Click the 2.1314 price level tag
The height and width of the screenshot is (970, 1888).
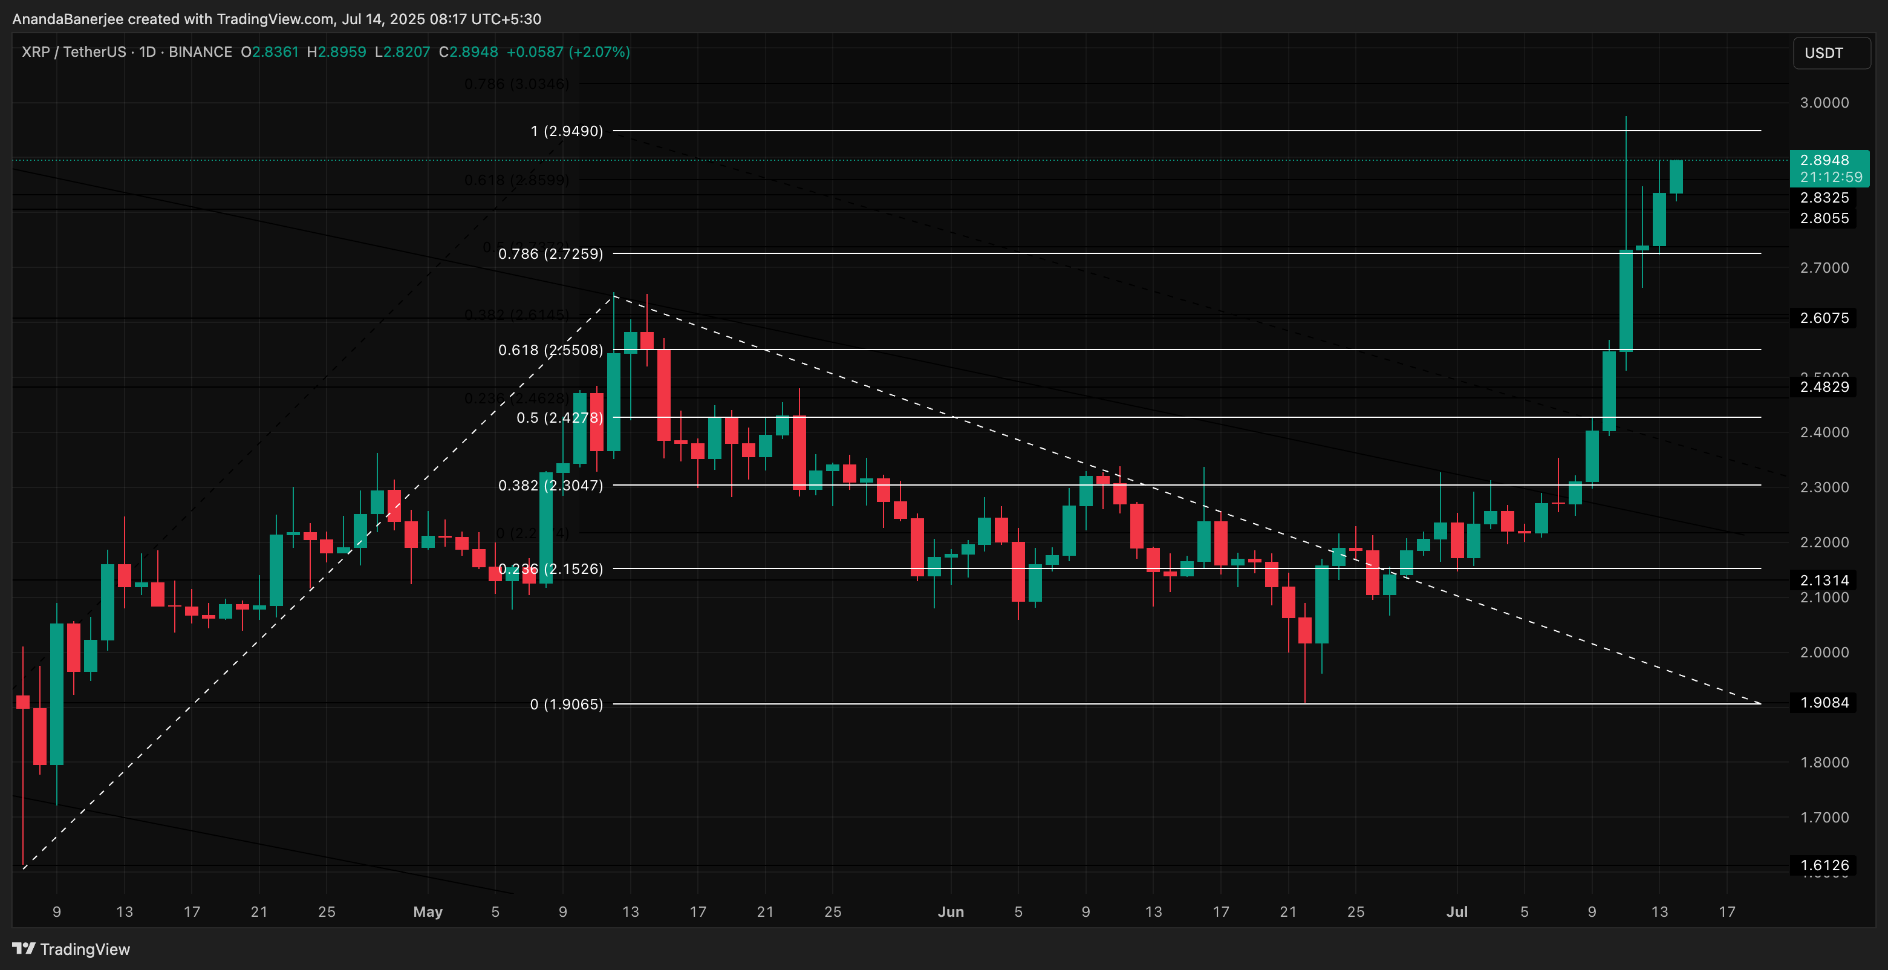tap(1826, 580)
